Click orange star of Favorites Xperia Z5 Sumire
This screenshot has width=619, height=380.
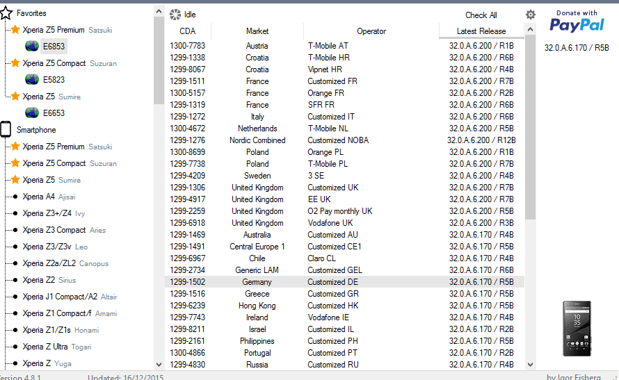click(15, 96)
